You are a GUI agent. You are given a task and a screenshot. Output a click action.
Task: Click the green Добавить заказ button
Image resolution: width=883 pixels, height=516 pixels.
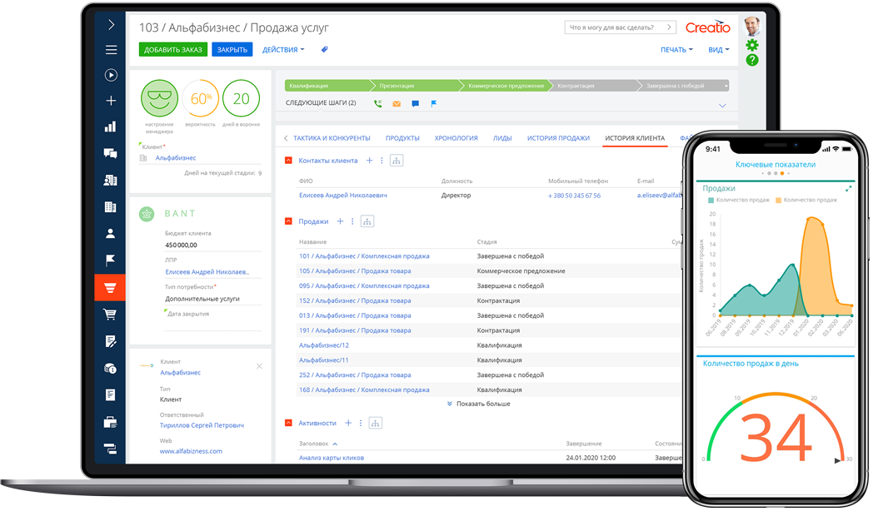coord(173,50)
